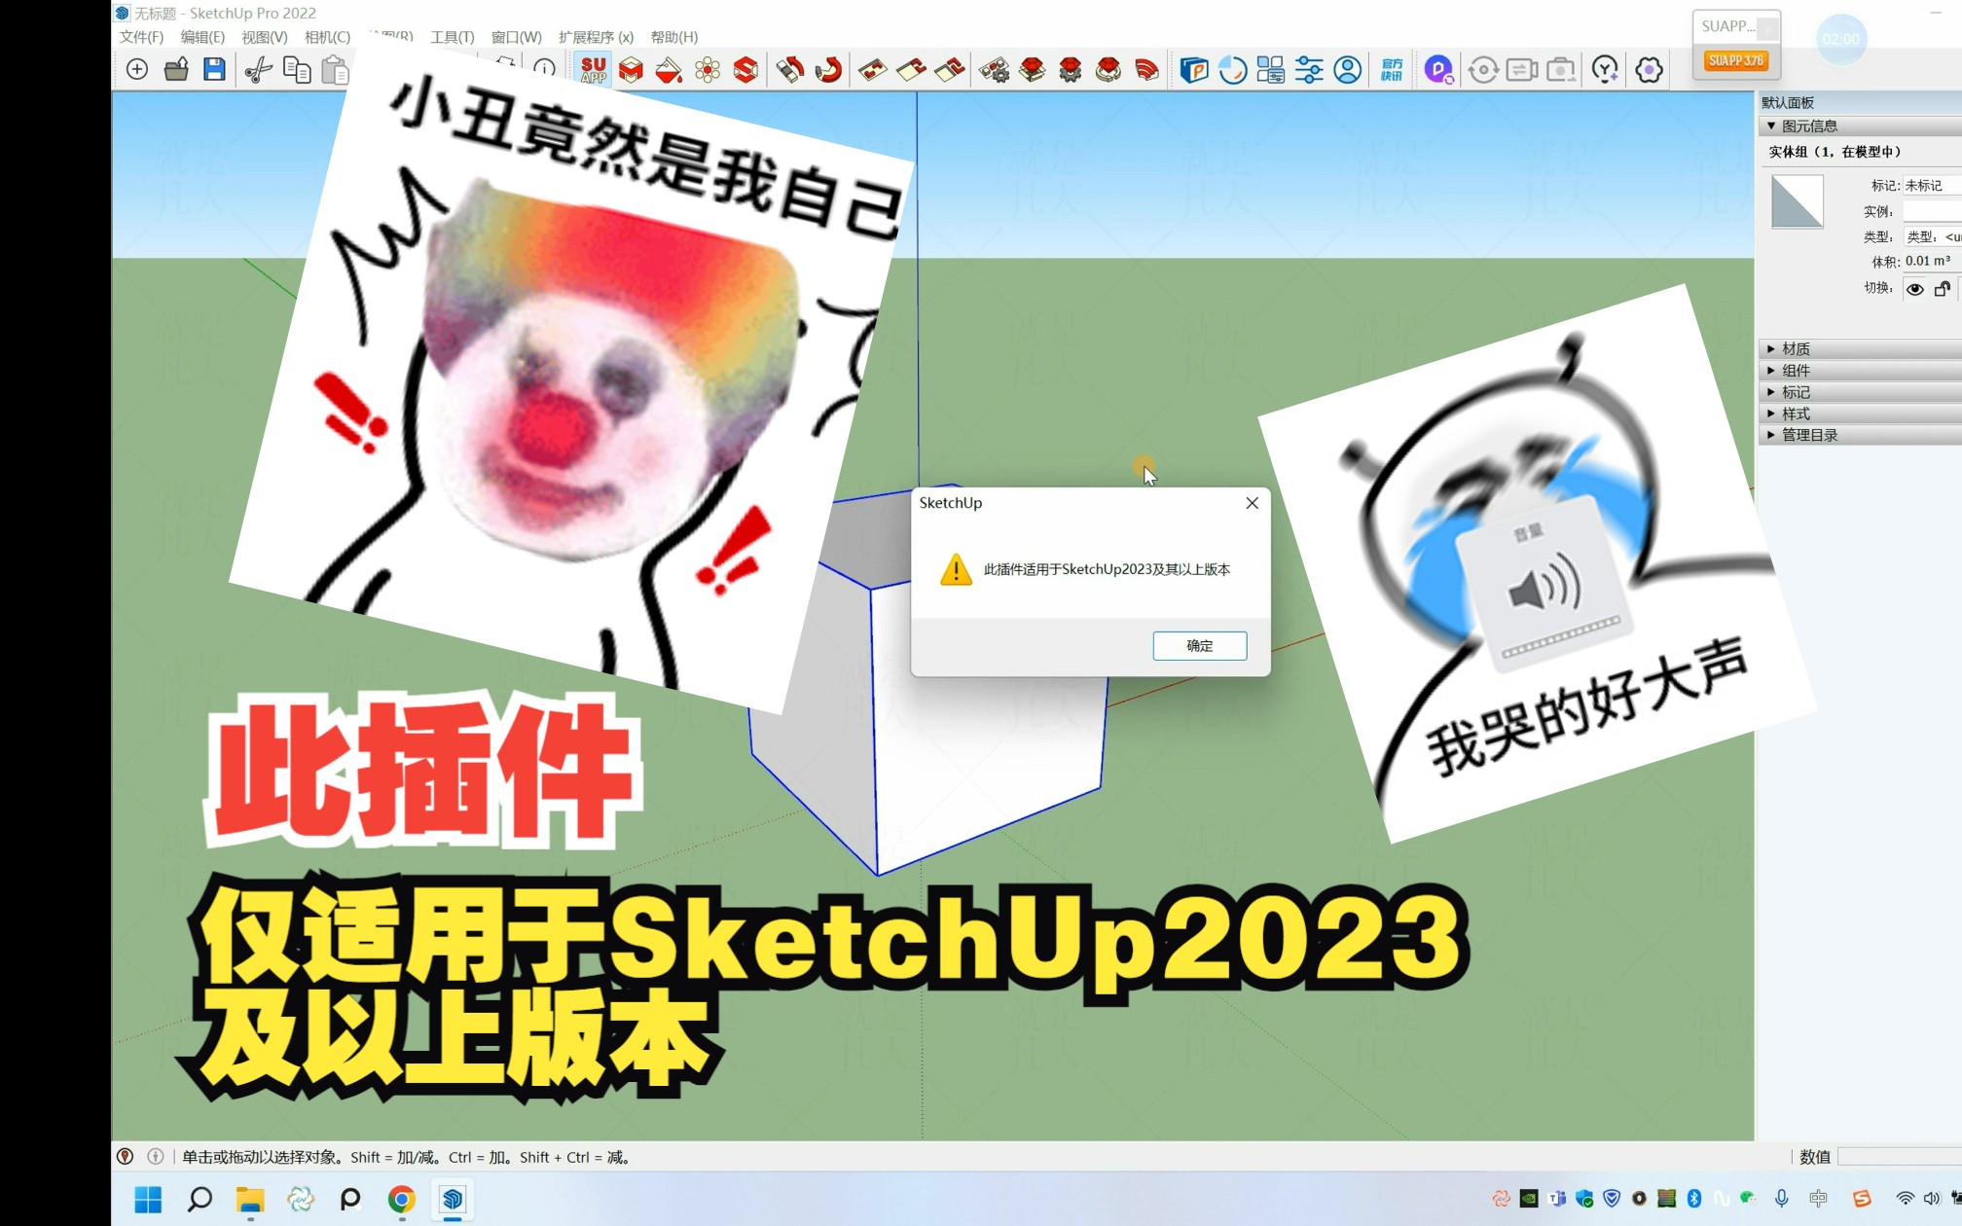The image size is (1962, 1226).
Task: Click the Cut scissors icon
Action: coord(257,69)
